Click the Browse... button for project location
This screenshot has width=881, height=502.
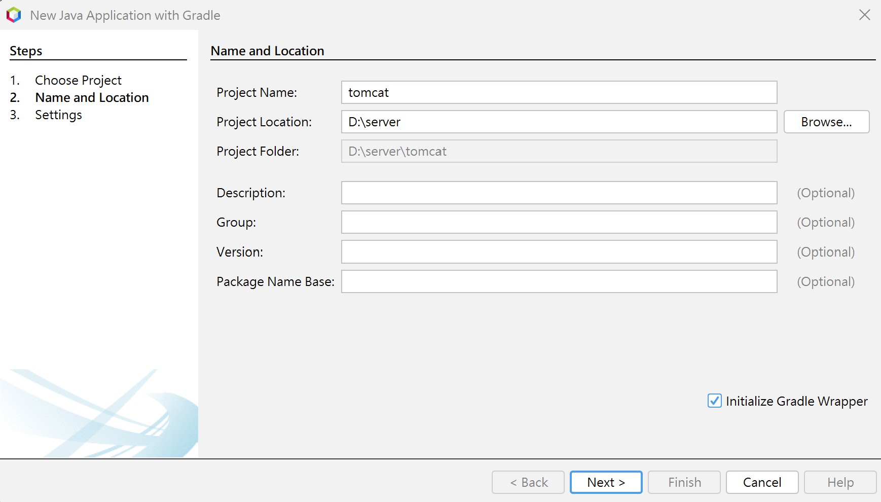826,122
